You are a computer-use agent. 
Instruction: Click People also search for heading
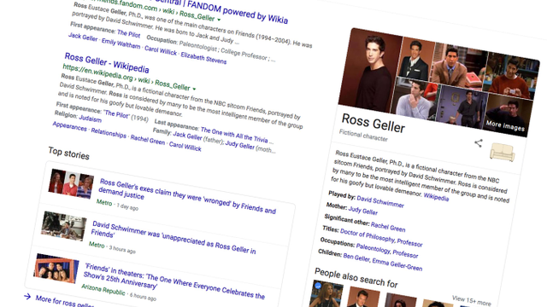[x=356, y=278]
